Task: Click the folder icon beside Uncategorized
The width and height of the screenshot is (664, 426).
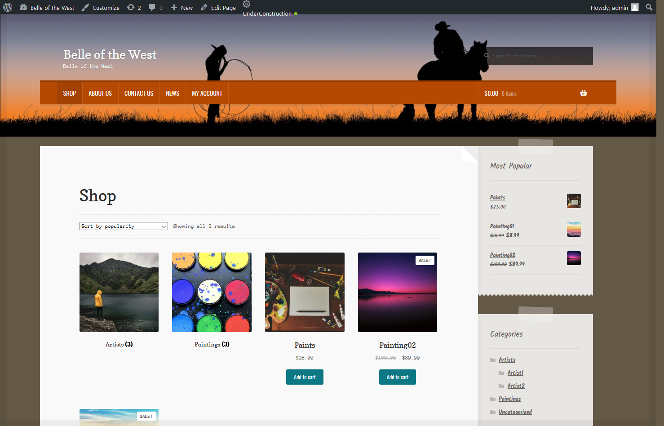Action: (x=493, y=412)
